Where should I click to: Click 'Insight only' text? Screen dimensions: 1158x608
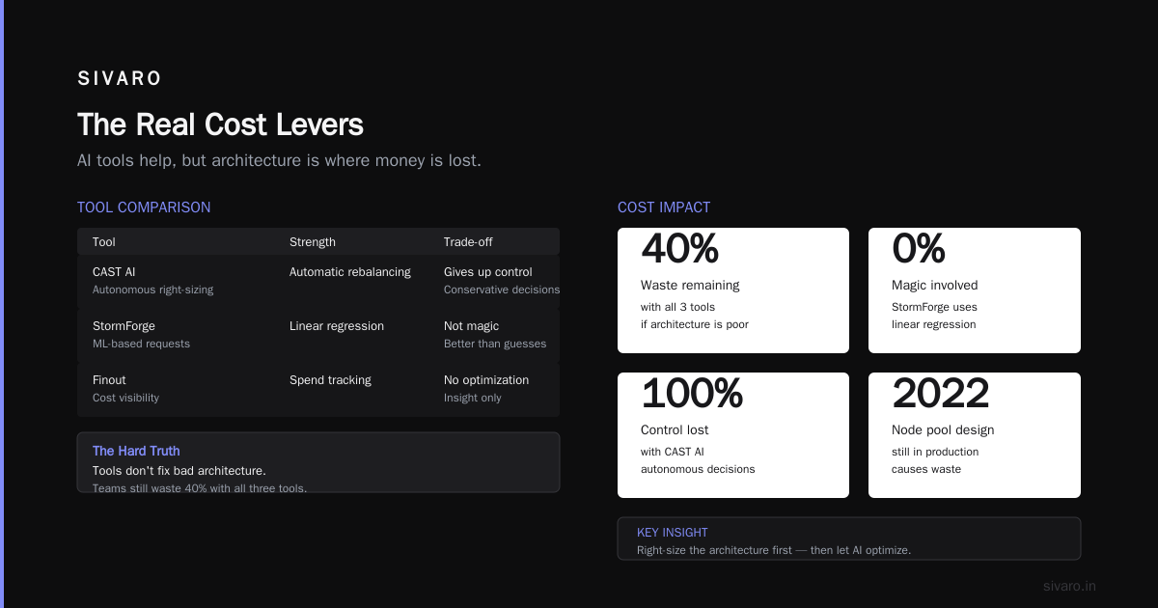473,398
